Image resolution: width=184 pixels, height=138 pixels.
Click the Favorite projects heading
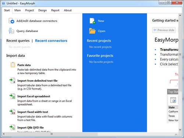coord(100,56)
